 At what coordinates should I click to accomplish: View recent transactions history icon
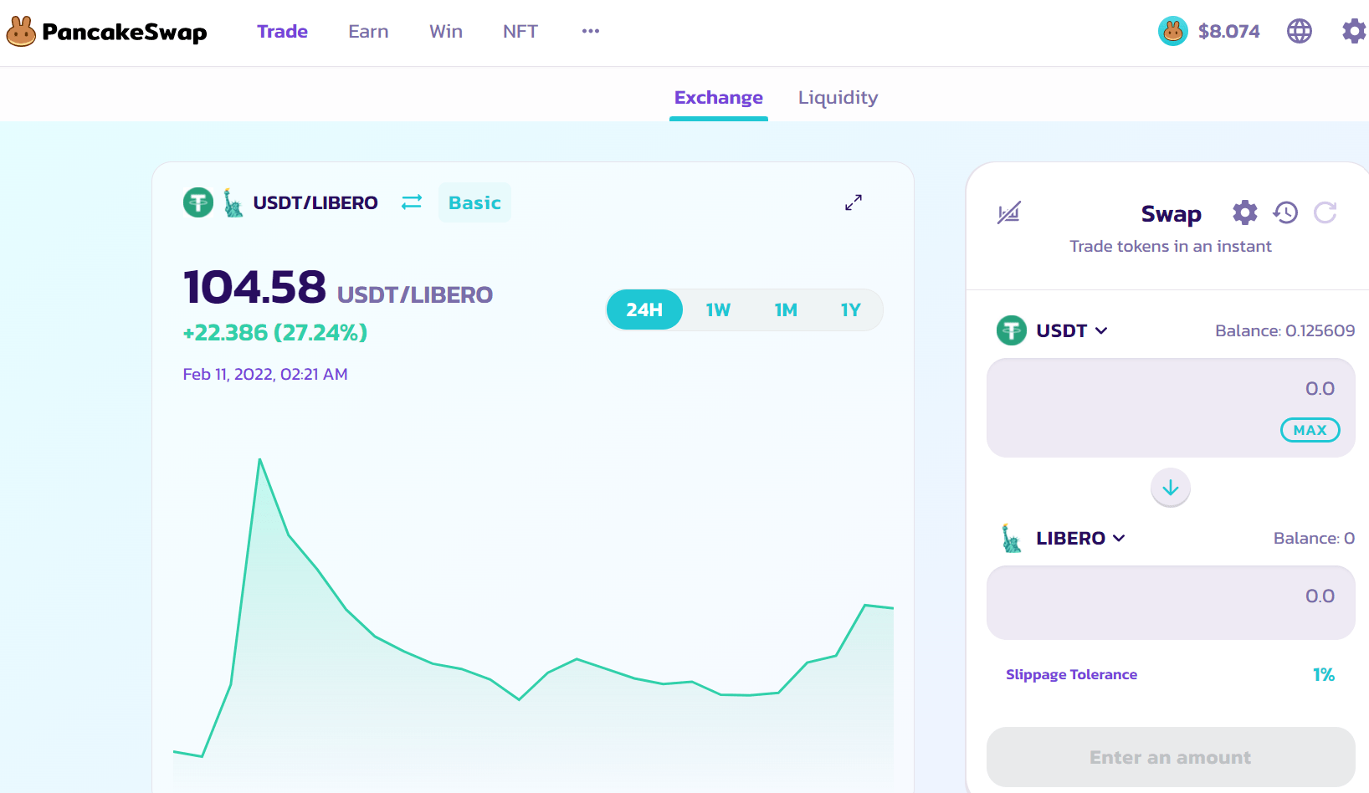pyautogui.click(x=1285, y=213)
